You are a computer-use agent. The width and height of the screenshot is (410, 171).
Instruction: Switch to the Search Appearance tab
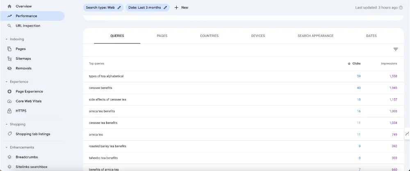(315, 36)
